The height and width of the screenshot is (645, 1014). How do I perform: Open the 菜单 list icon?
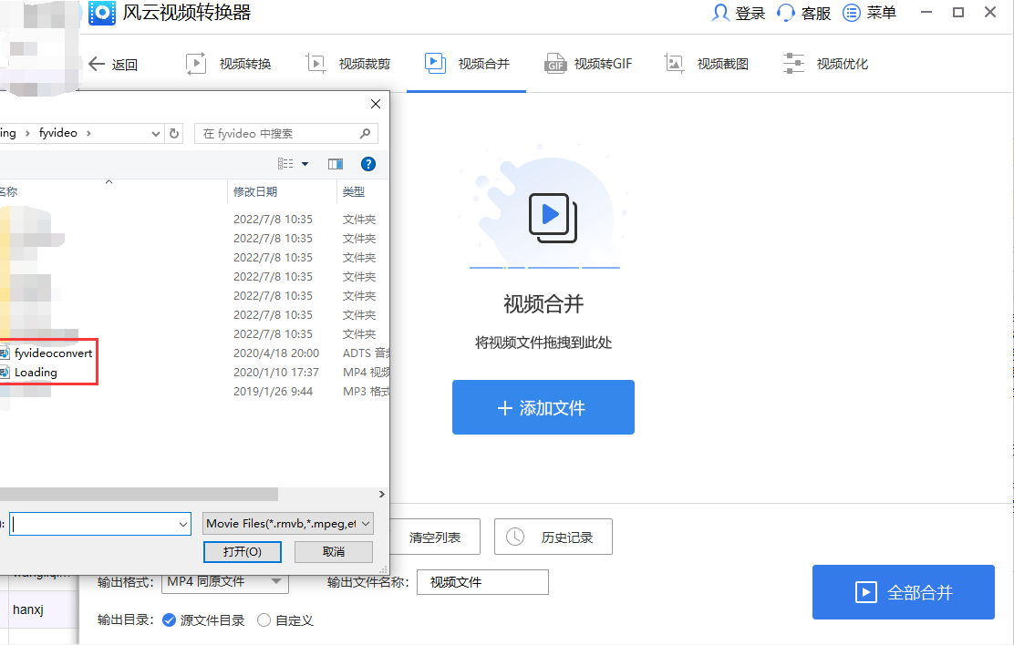click(x=851, y=13)
